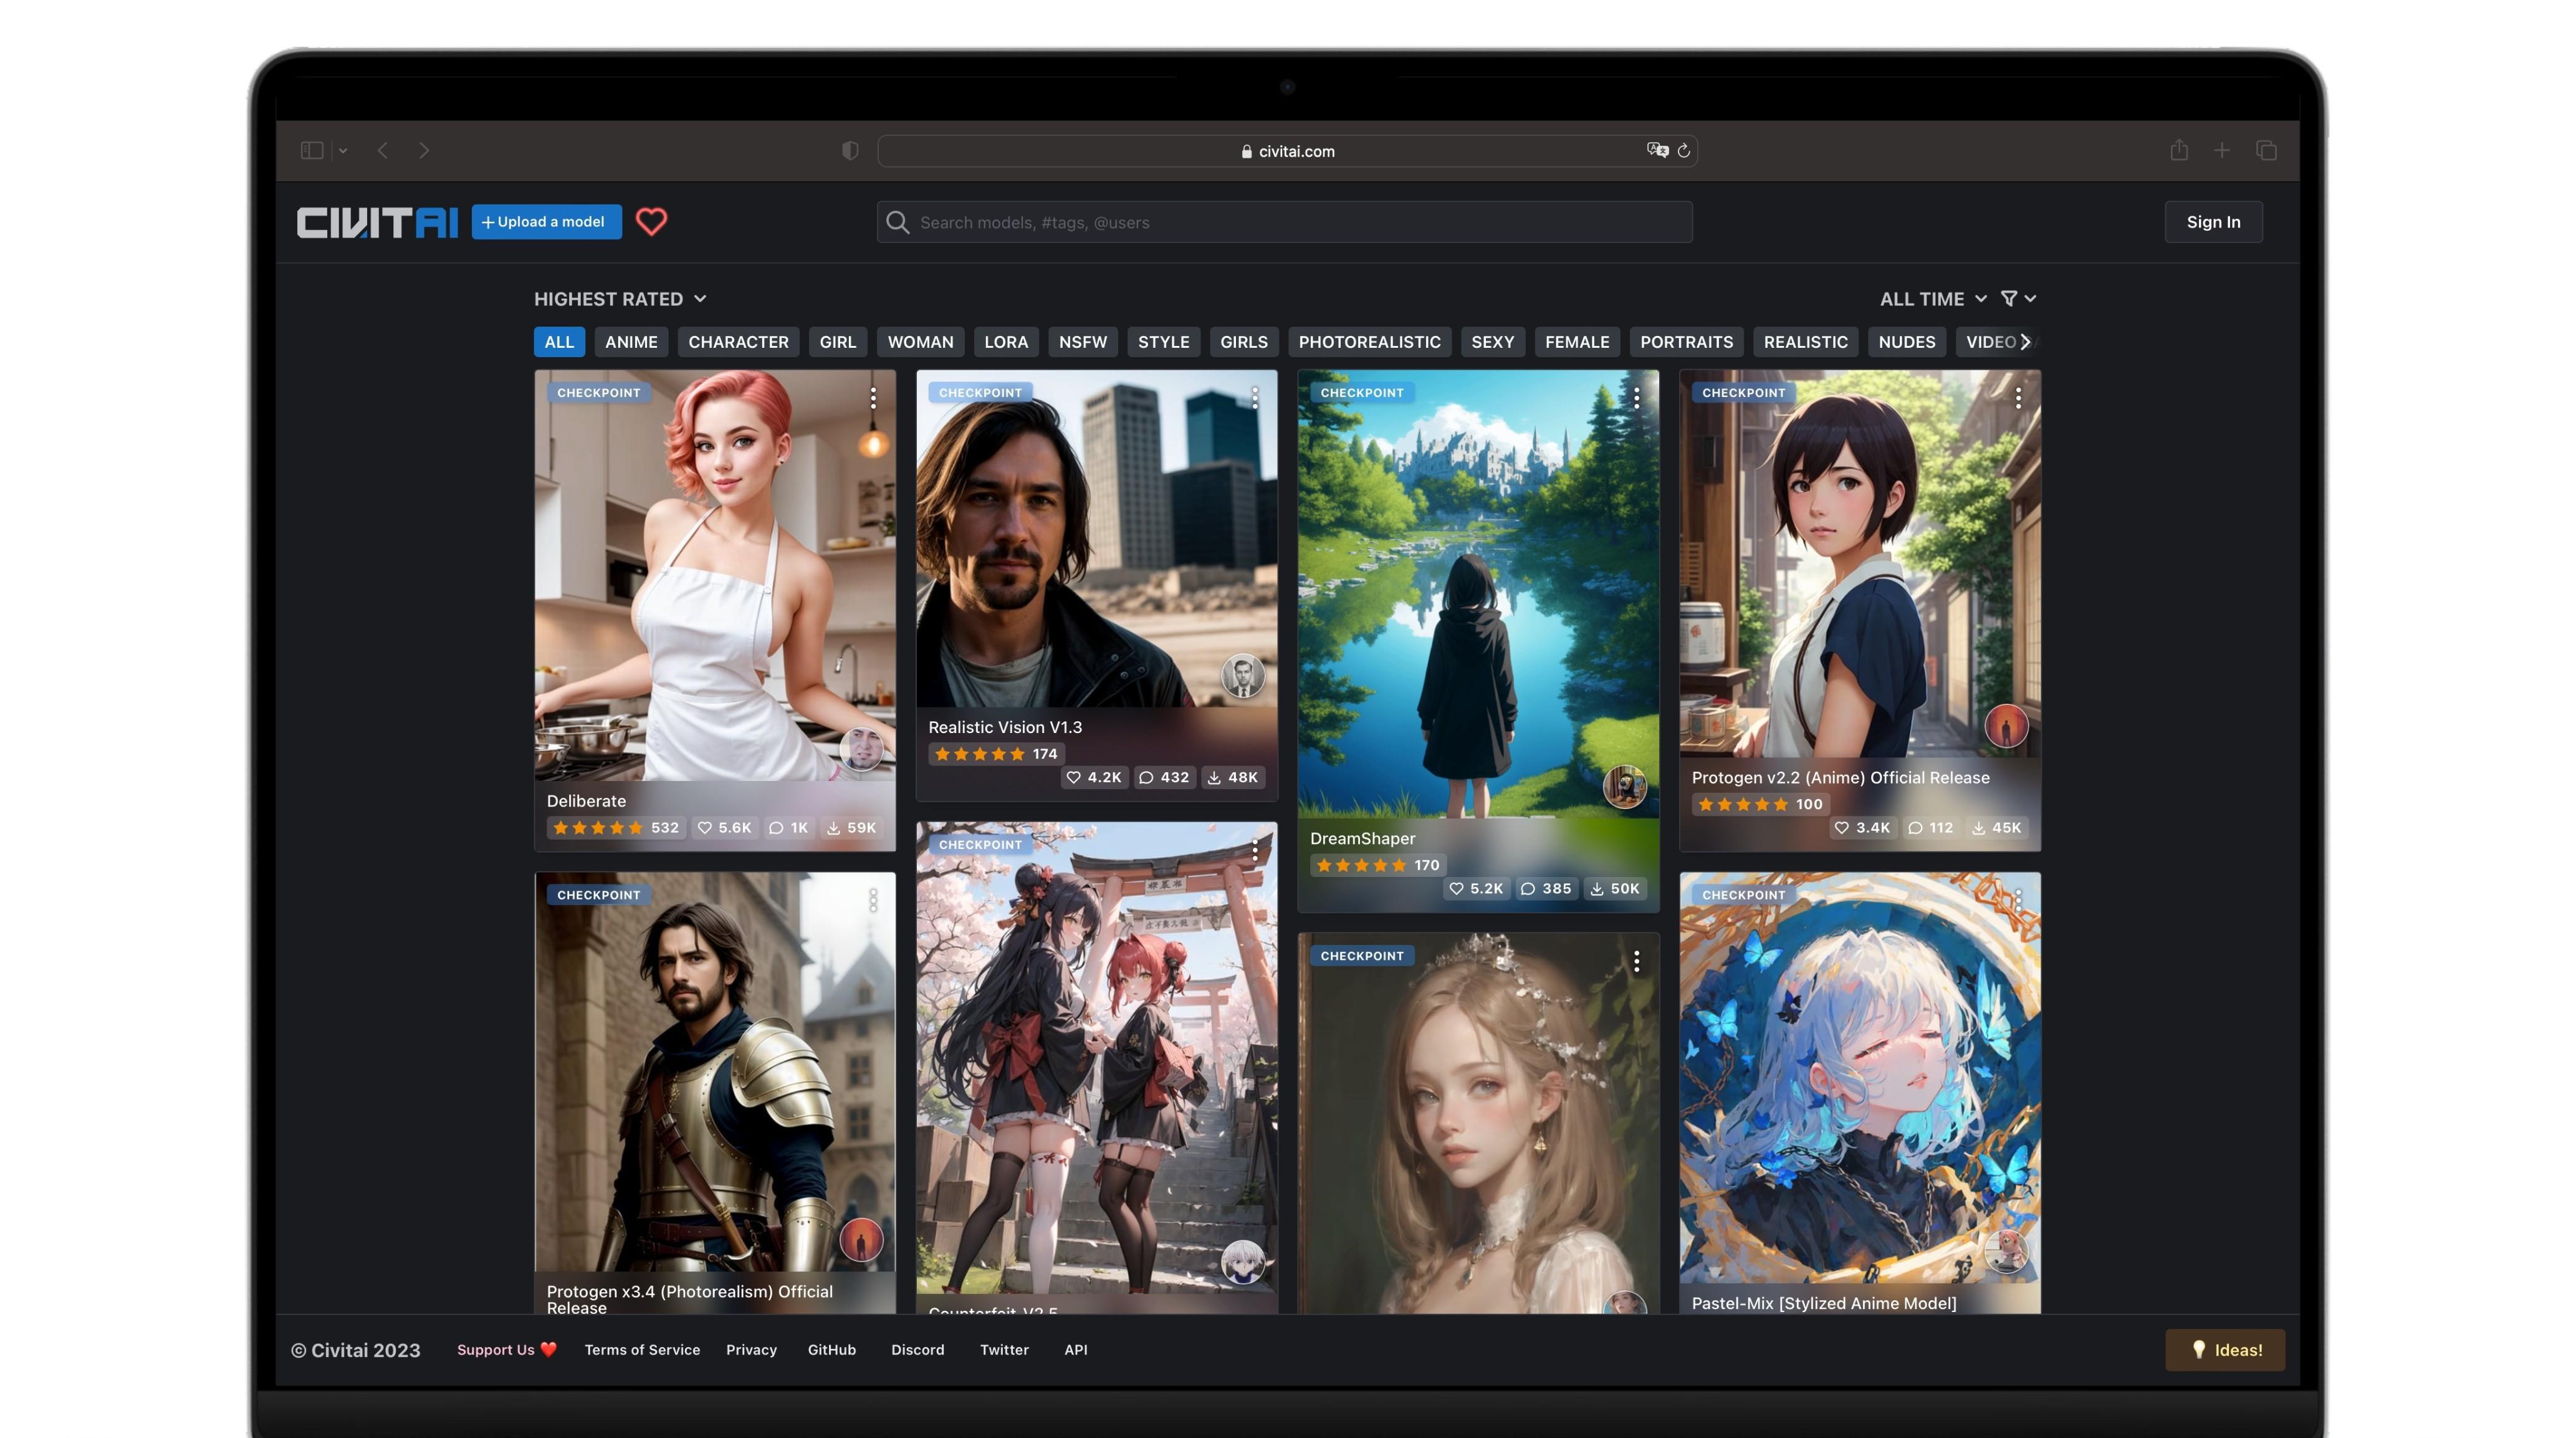Select the GIRL tag filter
The width and height of the screenshot is (2576, 1438).
tap(838, 342)
